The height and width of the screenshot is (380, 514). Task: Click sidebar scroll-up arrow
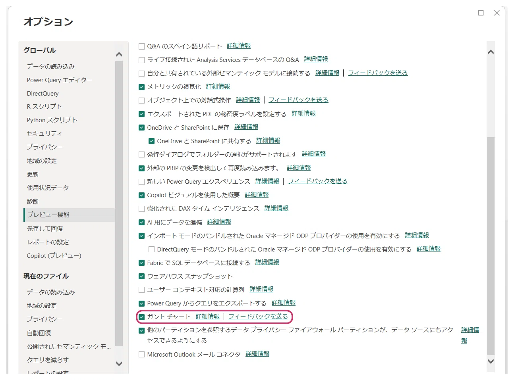(119, 55)
